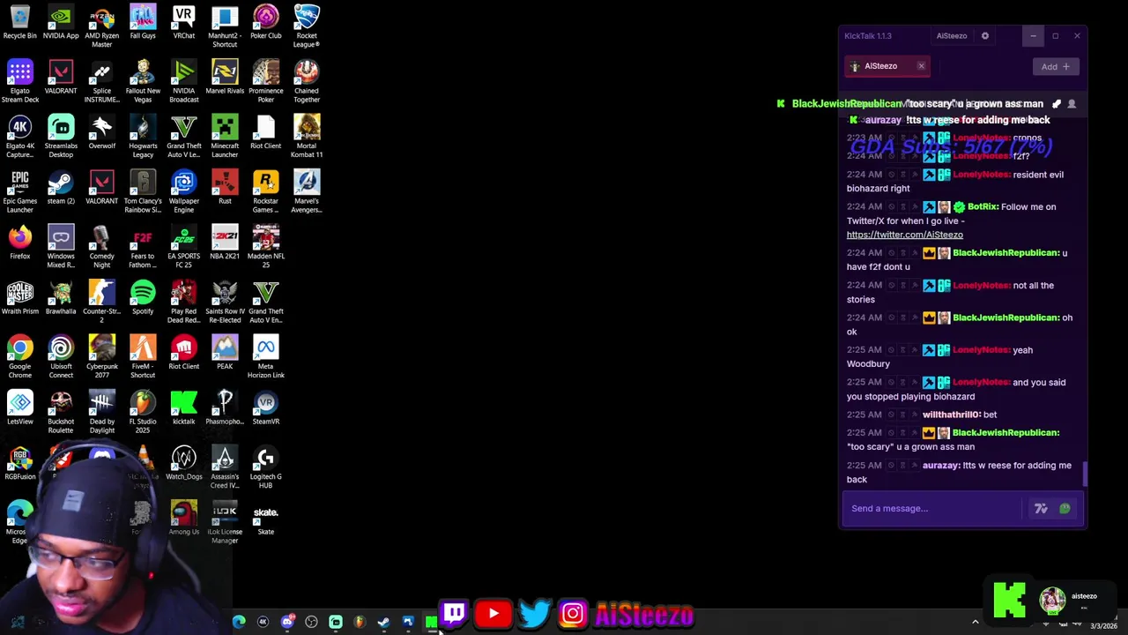Select the skate. desktop icon
The width and height of the screenshot is (1128, 635).
265,519
